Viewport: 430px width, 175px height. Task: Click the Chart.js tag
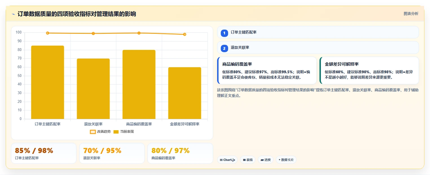(x=227, y=160)
